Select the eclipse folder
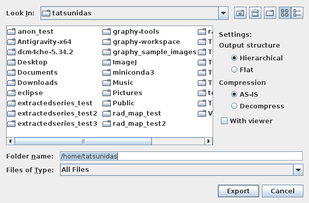Screen dimensions: 309x203 (x=25, y=93)
